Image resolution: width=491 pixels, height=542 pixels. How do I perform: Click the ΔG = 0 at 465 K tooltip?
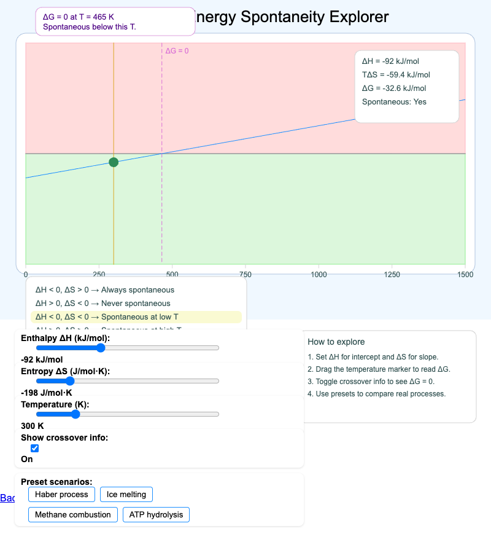click(x=115, y=21)
